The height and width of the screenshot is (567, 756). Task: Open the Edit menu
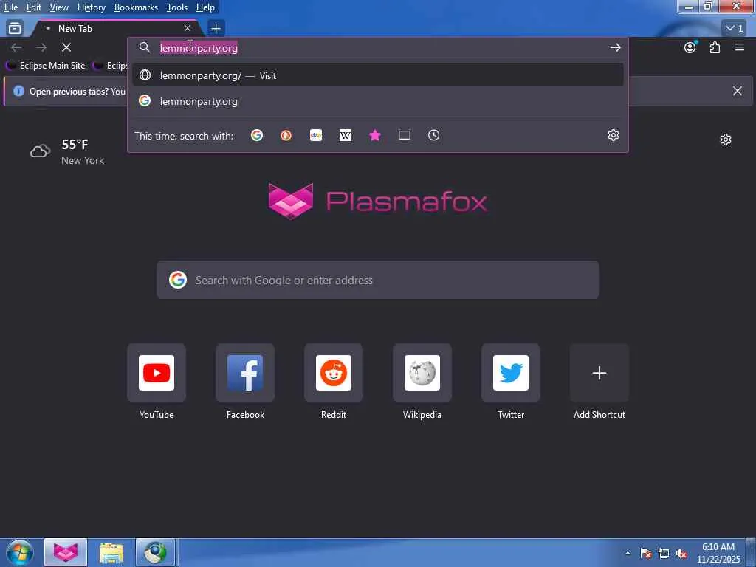pos(33,7)
